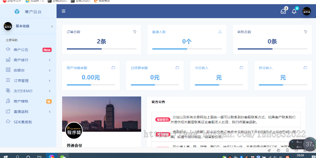Expand the 邀请返利 submenu arrow
Image resolution: width=316 pixels, height=158 pixels.
click(50, 111)
